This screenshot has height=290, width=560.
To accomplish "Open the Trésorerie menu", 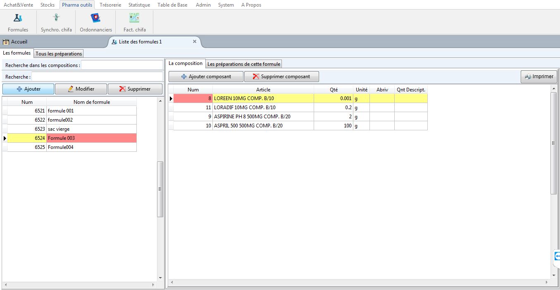I will click(x=110, y=5).
